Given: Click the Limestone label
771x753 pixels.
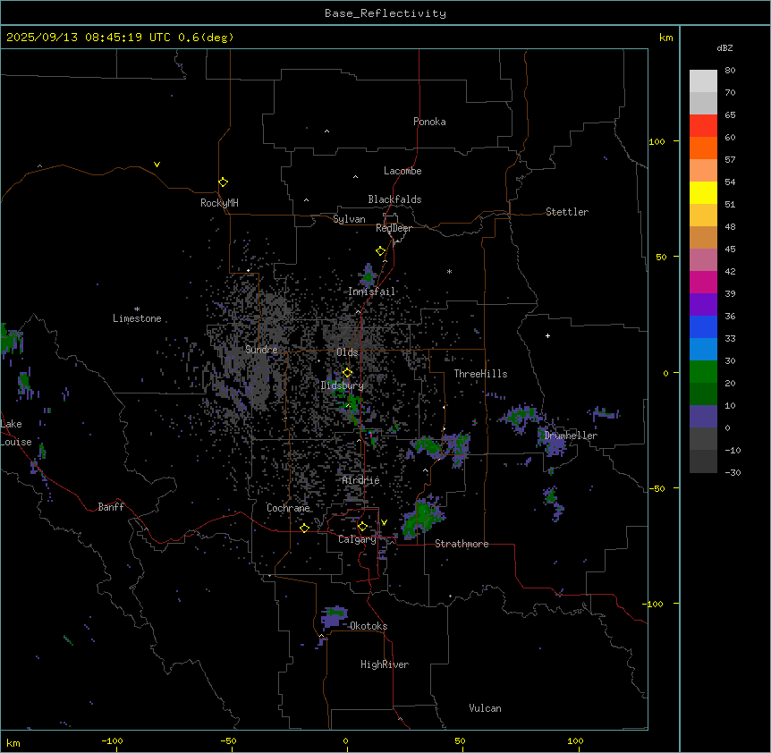Looking at the screenshot, I should (x=137, y=318).
